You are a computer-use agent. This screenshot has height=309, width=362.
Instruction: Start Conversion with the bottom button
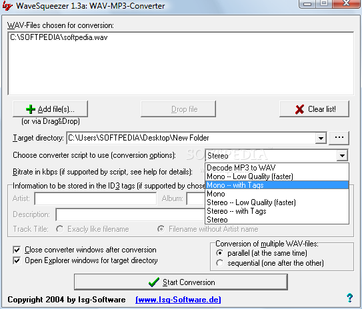pos(181,282)
